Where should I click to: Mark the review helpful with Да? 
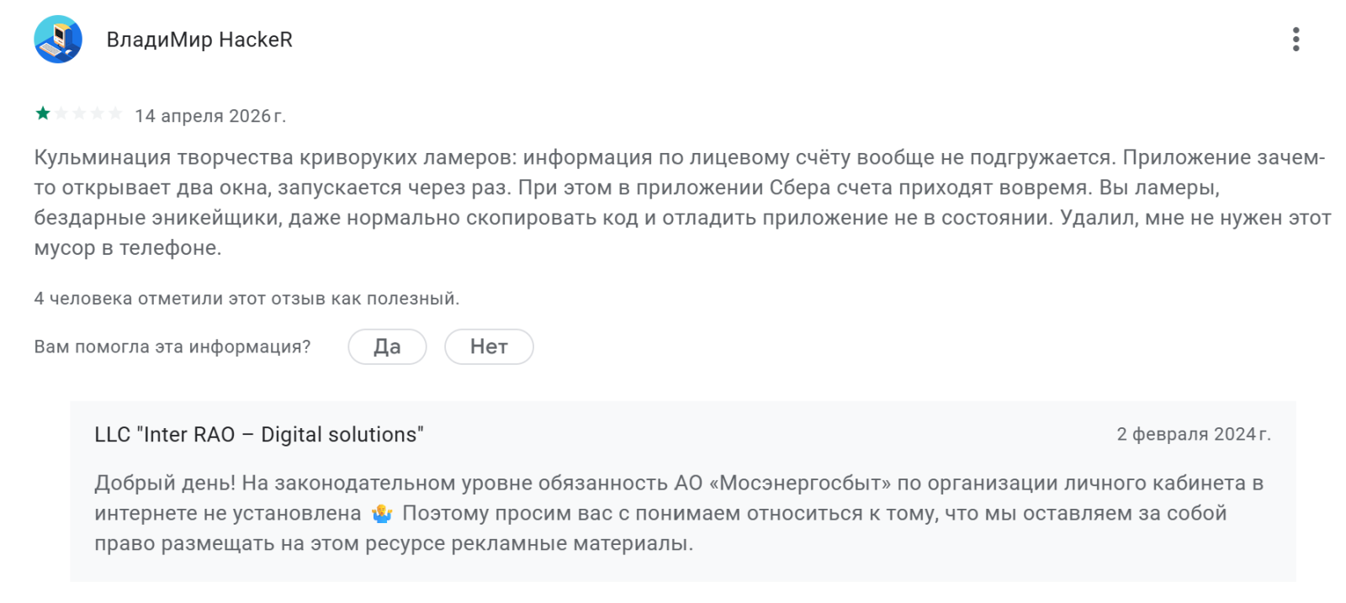(x=387, y=346)
